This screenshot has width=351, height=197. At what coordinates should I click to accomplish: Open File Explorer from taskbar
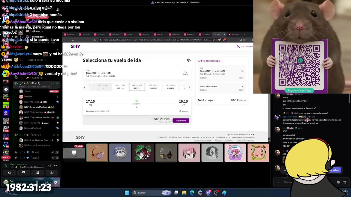(x=184, y=193)
